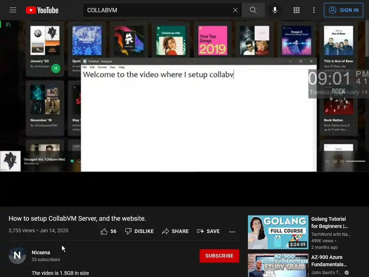Screen dimensions: 369x277
Task: Like the video with the thumbs up
Action: [108, 231]
